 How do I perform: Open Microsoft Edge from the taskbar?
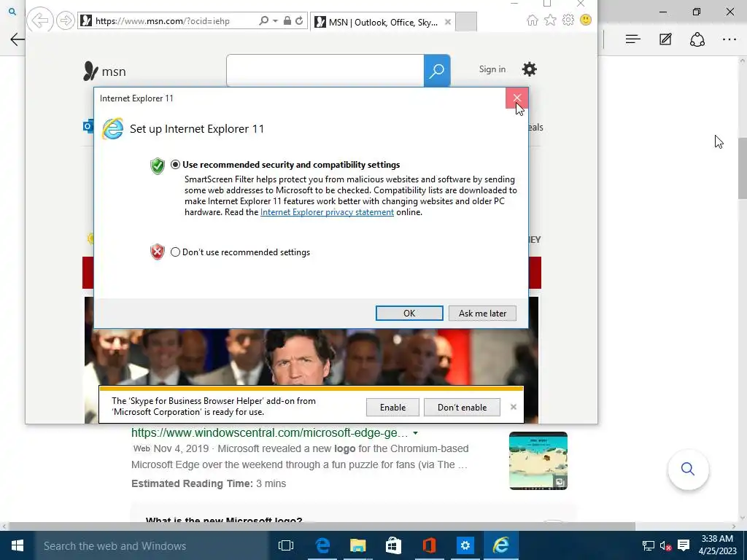(x=322, y=545)
